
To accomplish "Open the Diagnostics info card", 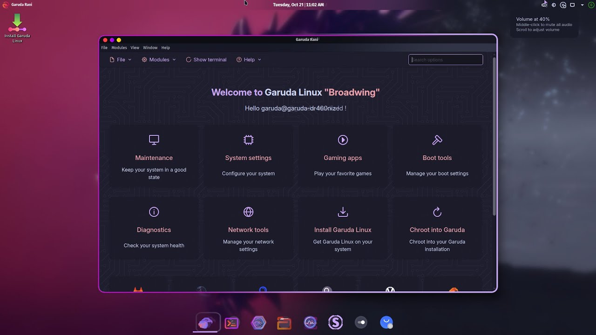I will (x=154, y=229).
